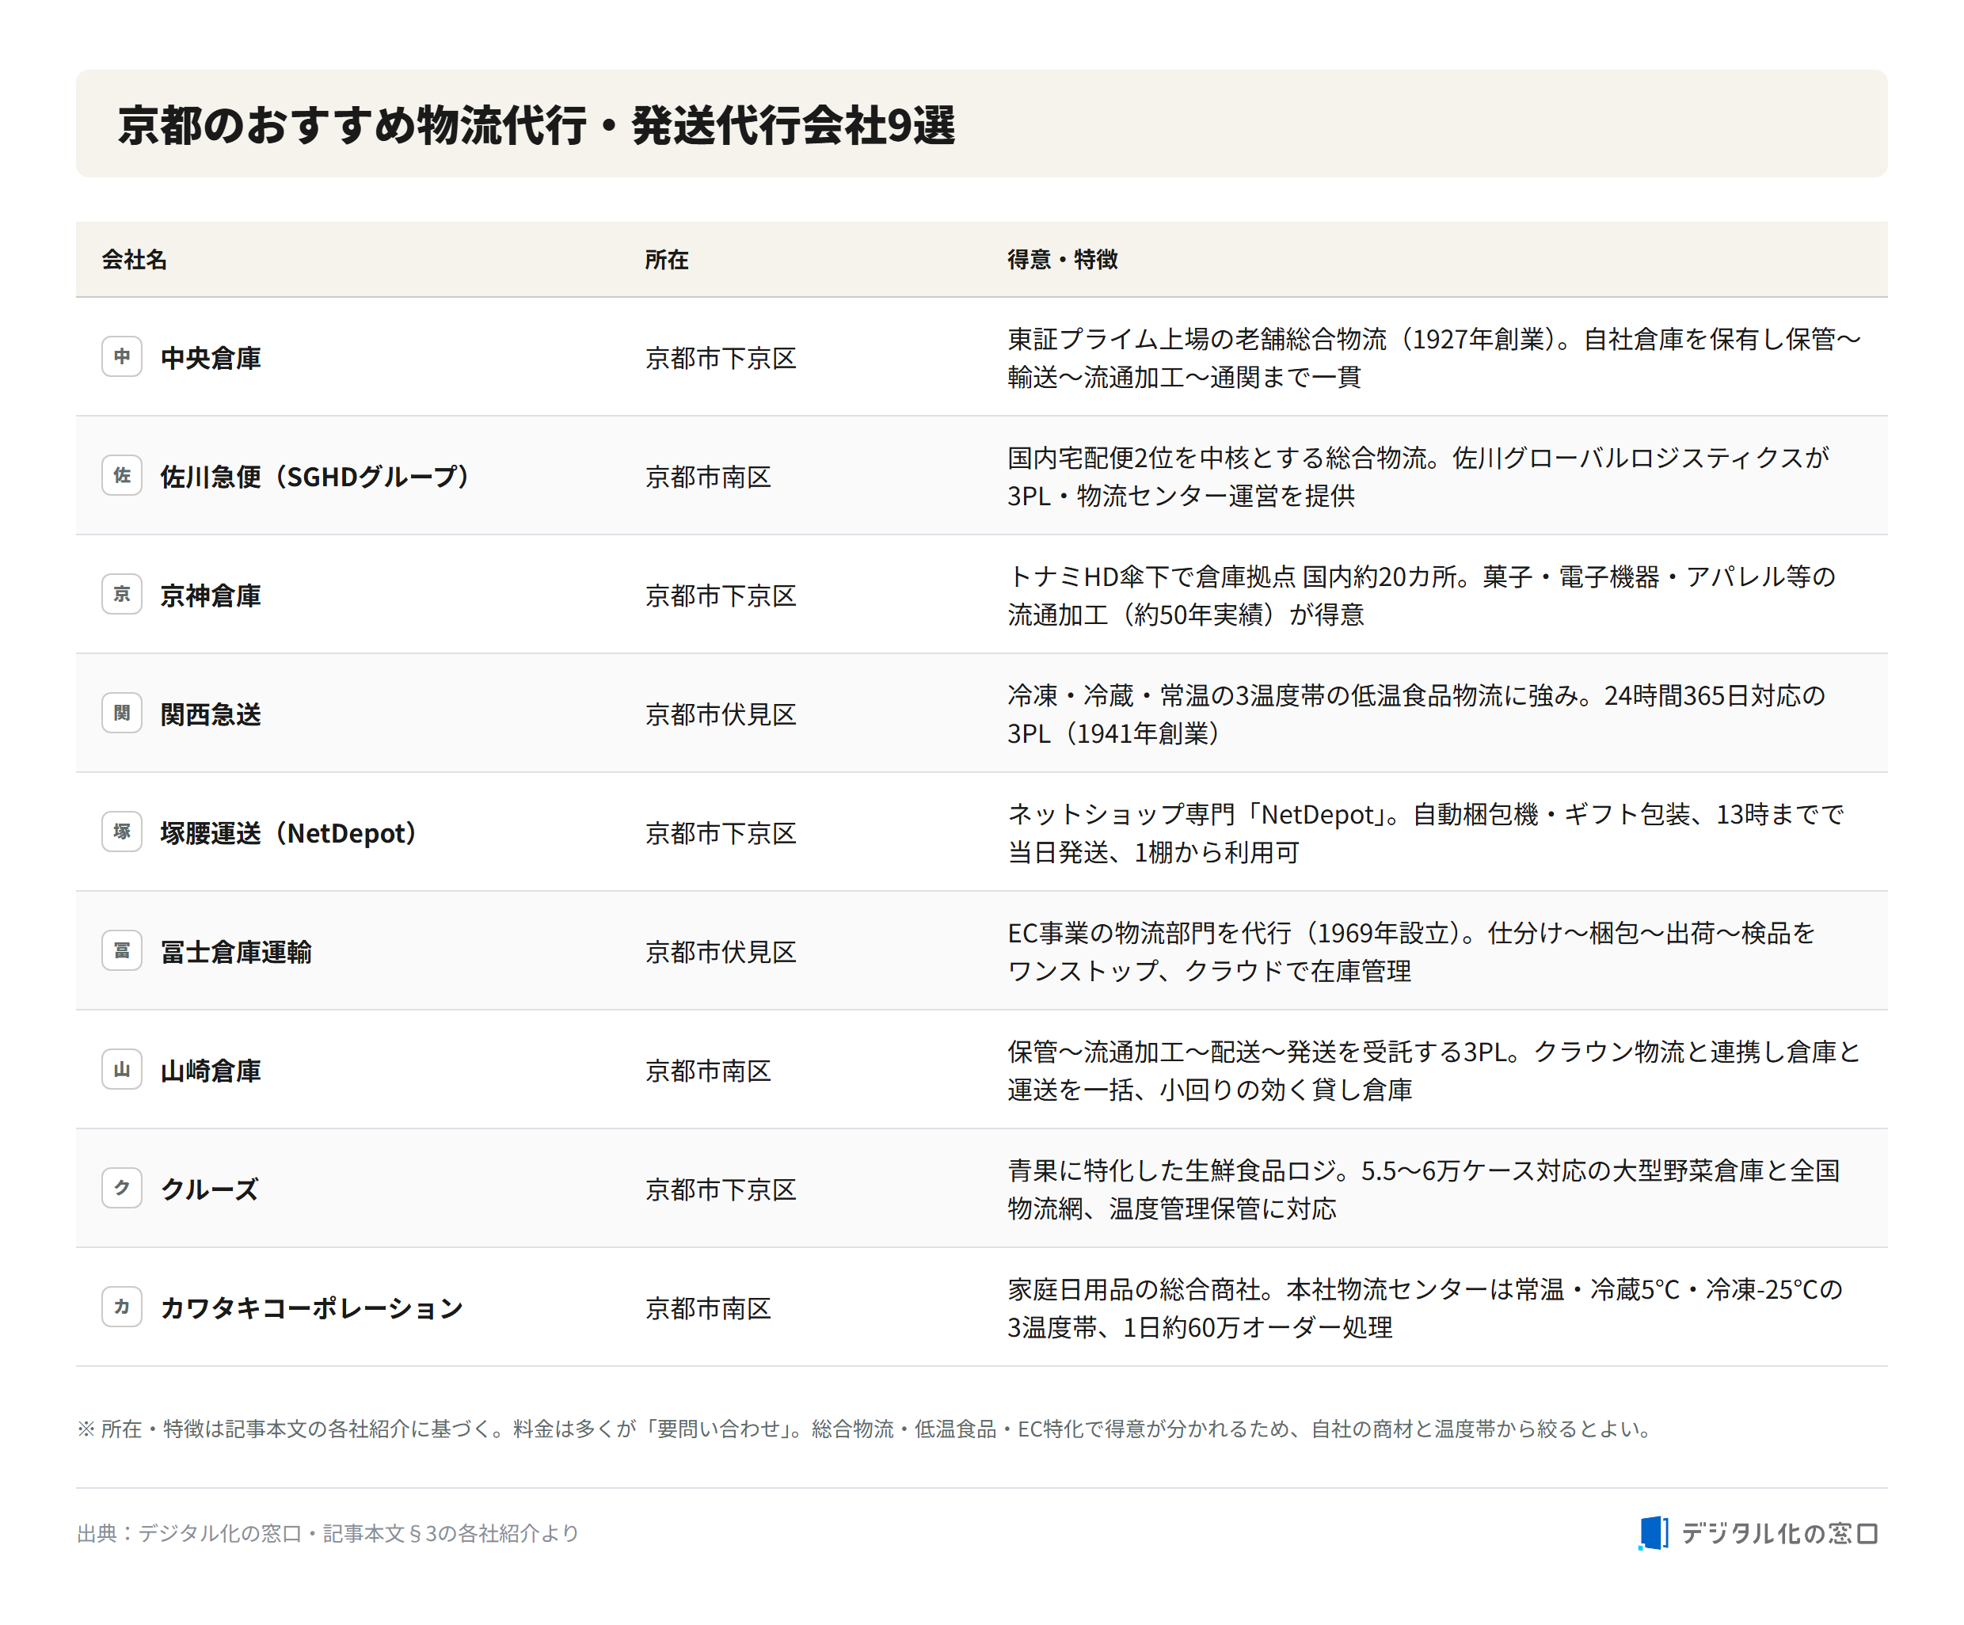This screenshot has height=1625, width=1964.
Task: Click the デジタル化の窓口 logo icon
Action: point(1653,1533)
